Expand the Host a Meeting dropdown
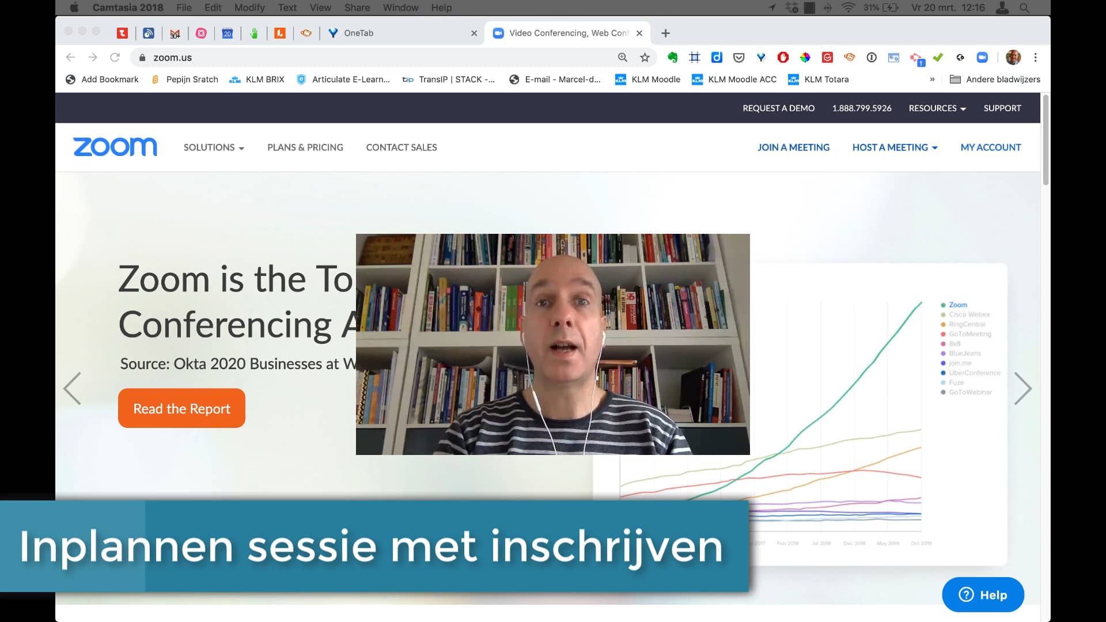 [x=895, y=147]
